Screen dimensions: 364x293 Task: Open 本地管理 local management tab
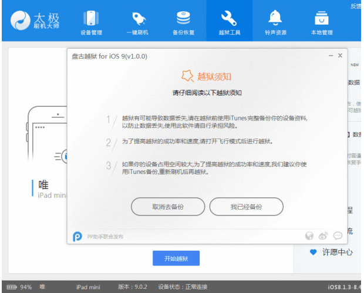click(322, 22)
